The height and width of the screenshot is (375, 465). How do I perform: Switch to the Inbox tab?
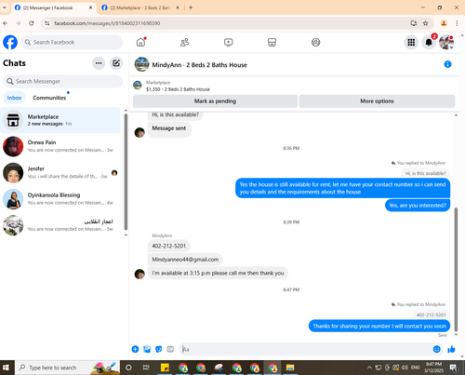[x=14, y=98]
